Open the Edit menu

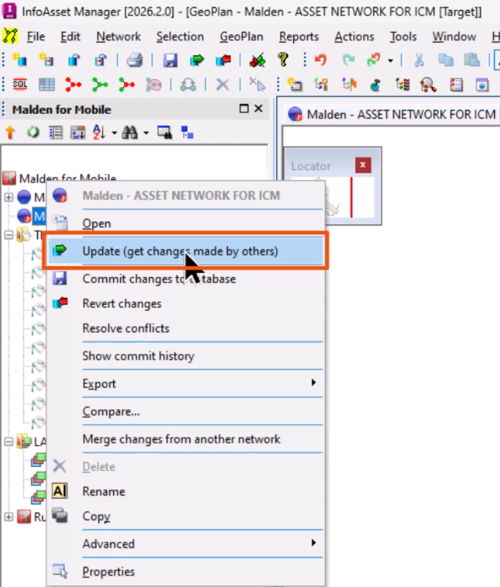point(70,36)
